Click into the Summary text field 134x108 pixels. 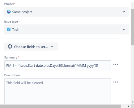(58, 65)
